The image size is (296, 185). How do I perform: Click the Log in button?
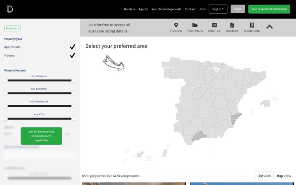point(238,9)
